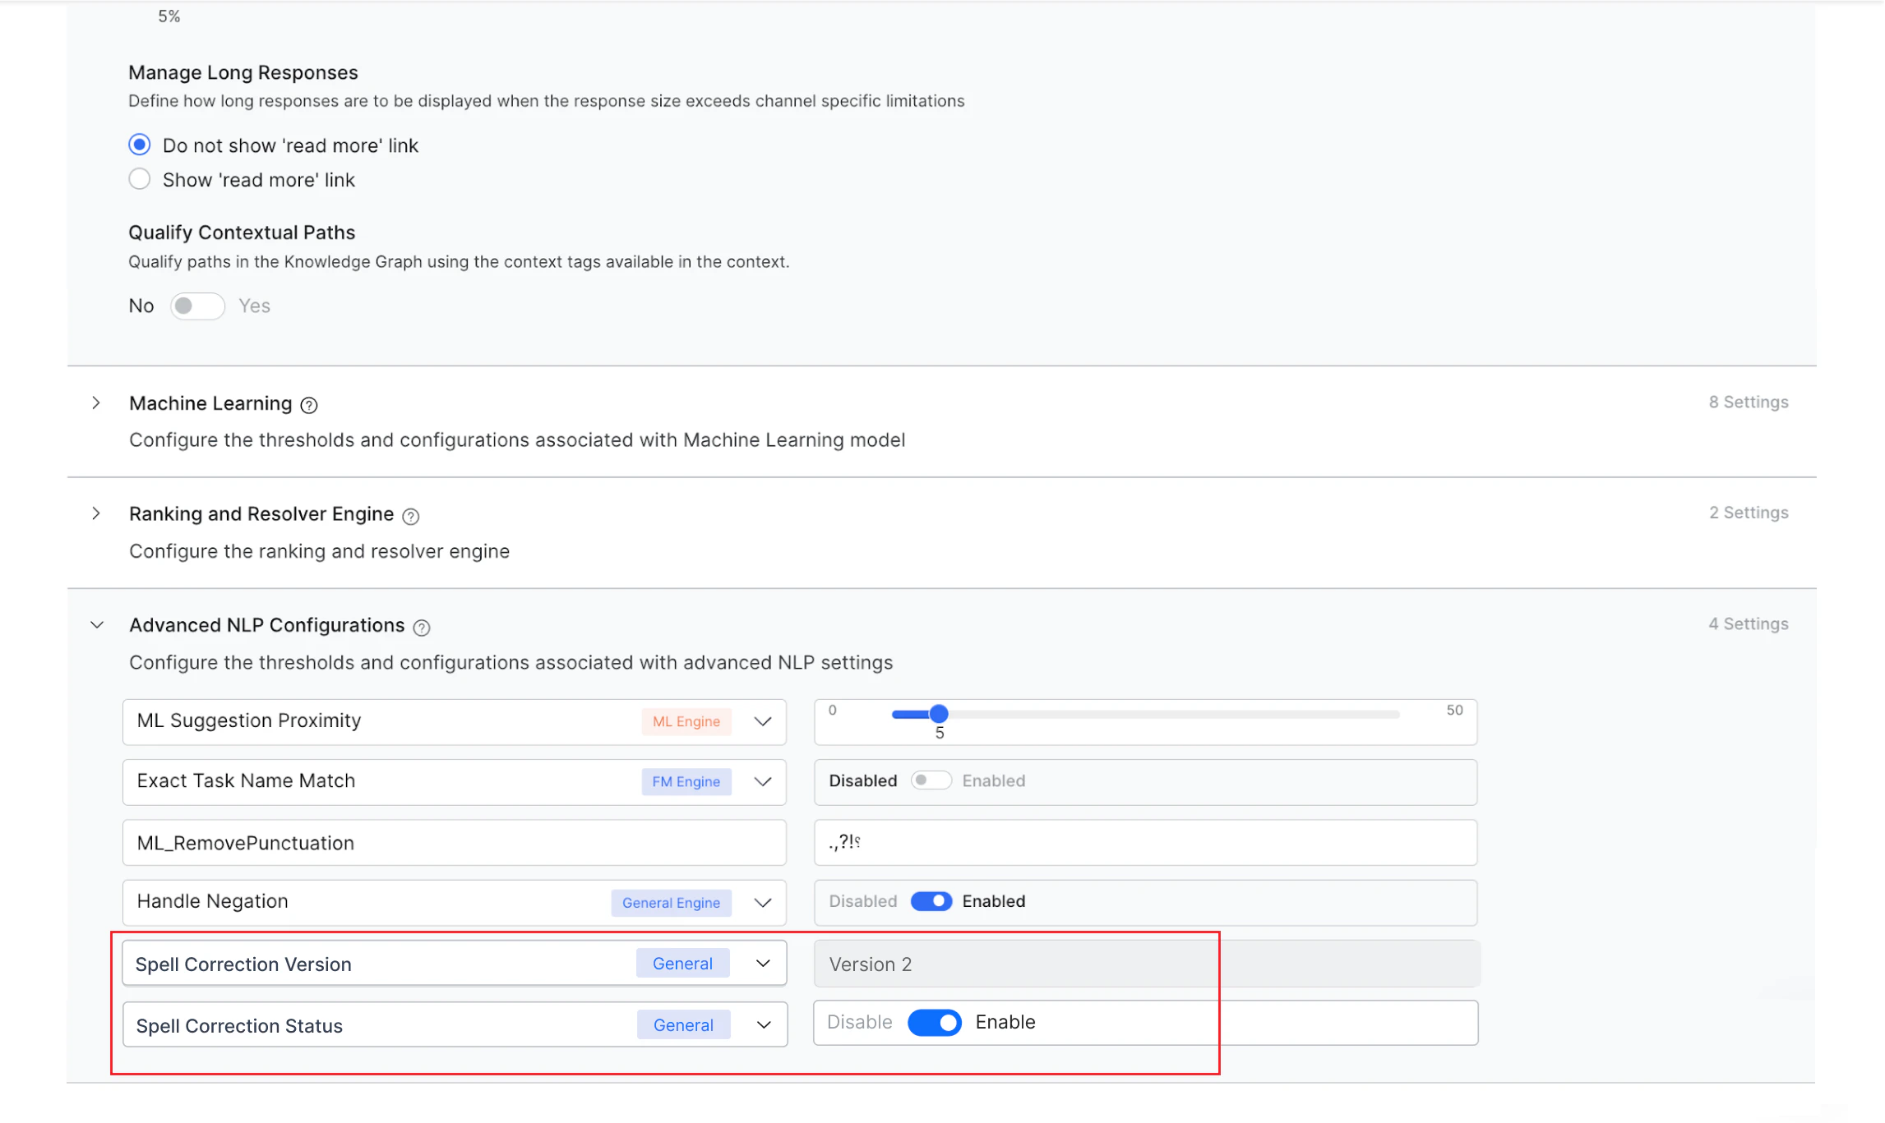Open the Machine Learning help tooltip
The height and width of the screenshot is (1123, 1885).
pyautogui.click(x=308, y=404)
